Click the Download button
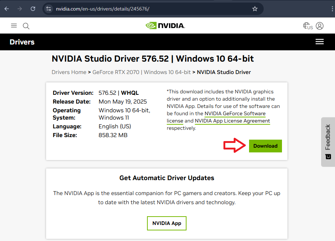 pos(265,146)
